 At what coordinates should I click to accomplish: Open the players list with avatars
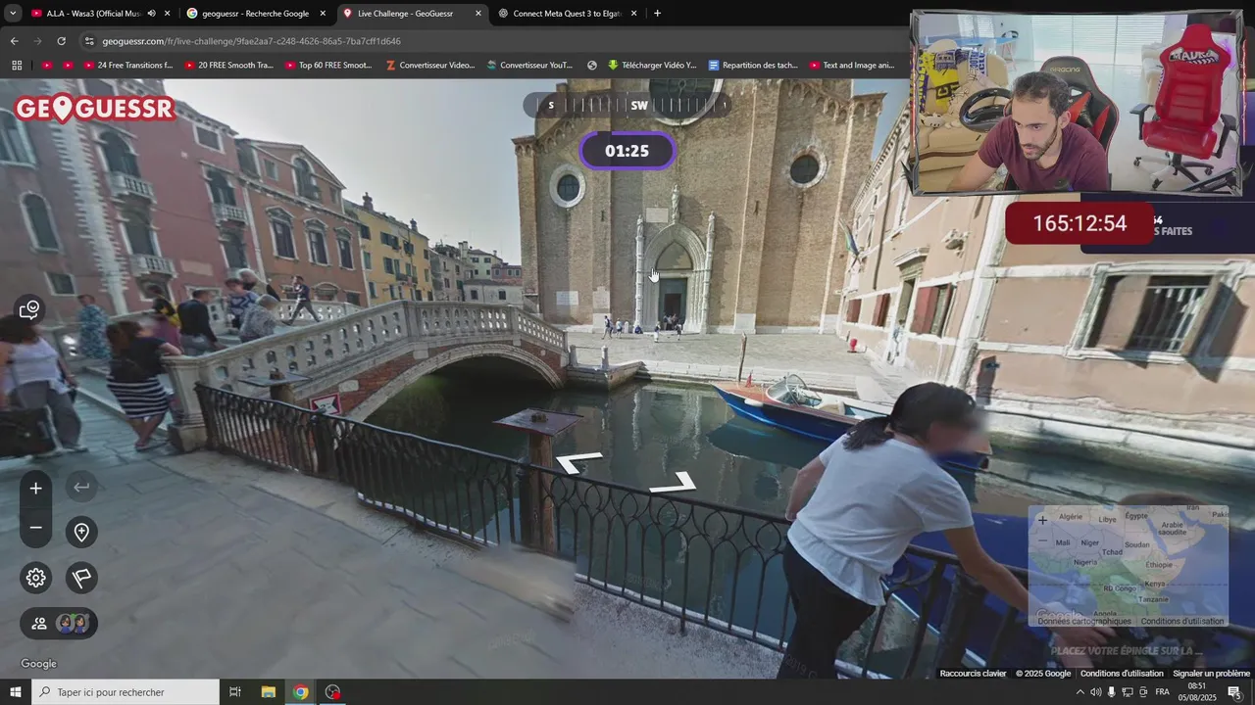pos(59,623)
